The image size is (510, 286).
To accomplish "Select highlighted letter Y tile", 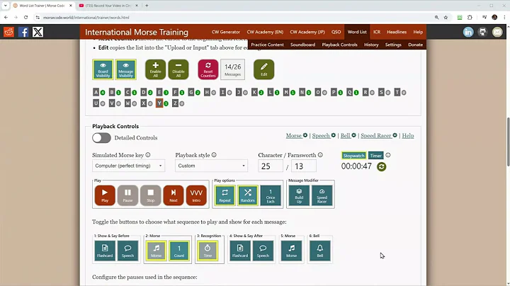I will coord(159,103).
